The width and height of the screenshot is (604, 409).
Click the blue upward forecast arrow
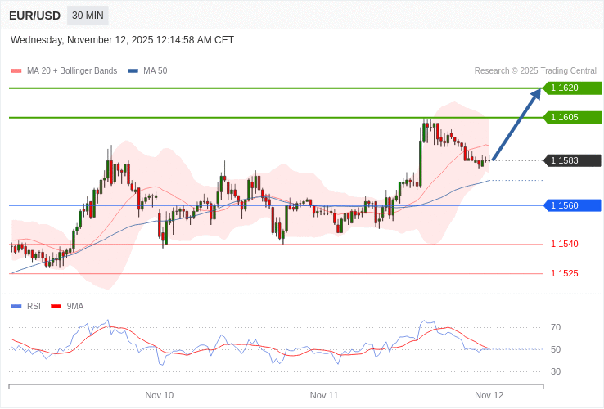516,124
